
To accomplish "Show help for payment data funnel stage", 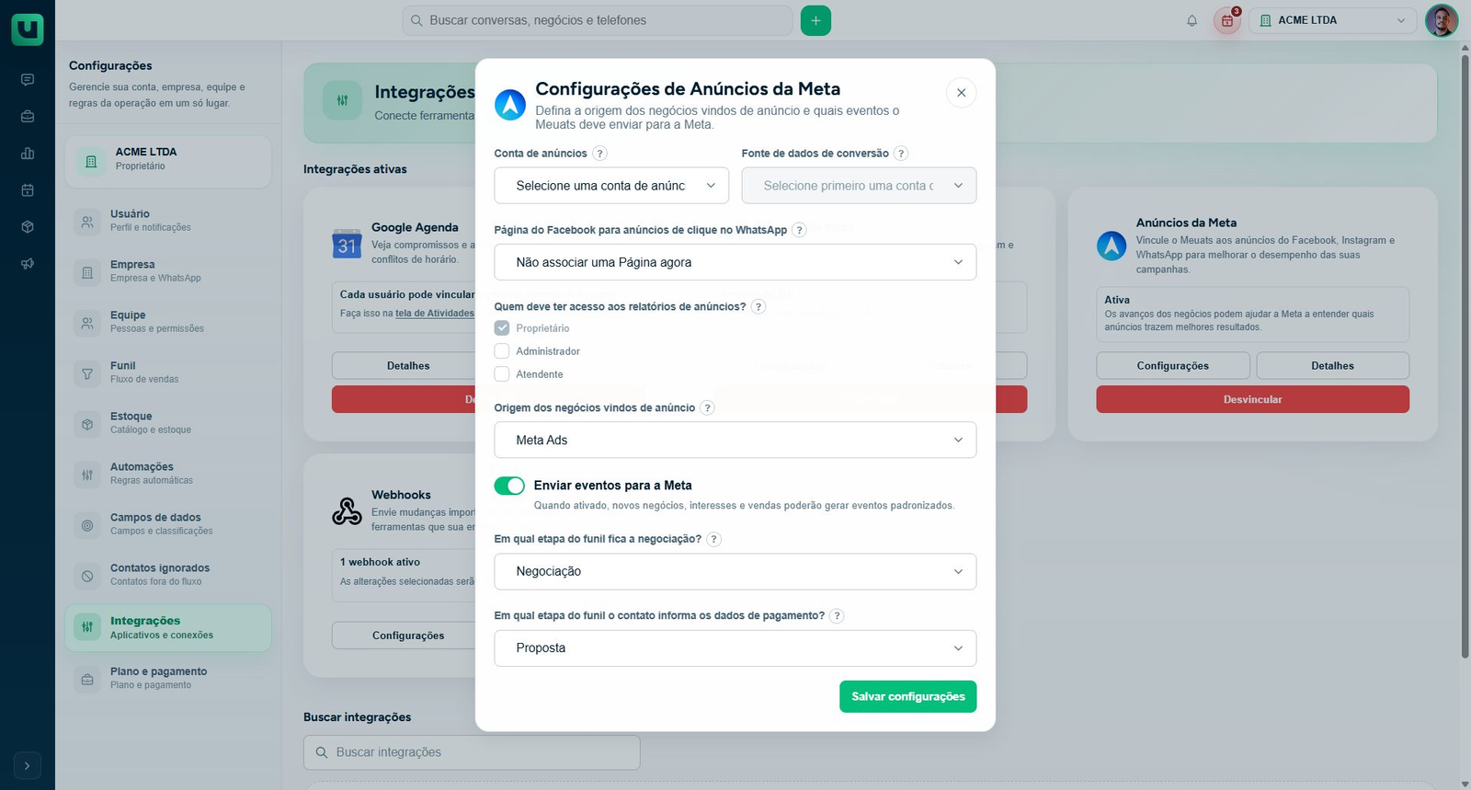I will click(x=837, y=616).
